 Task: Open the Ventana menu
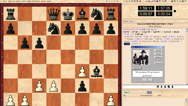pos(43,1)
